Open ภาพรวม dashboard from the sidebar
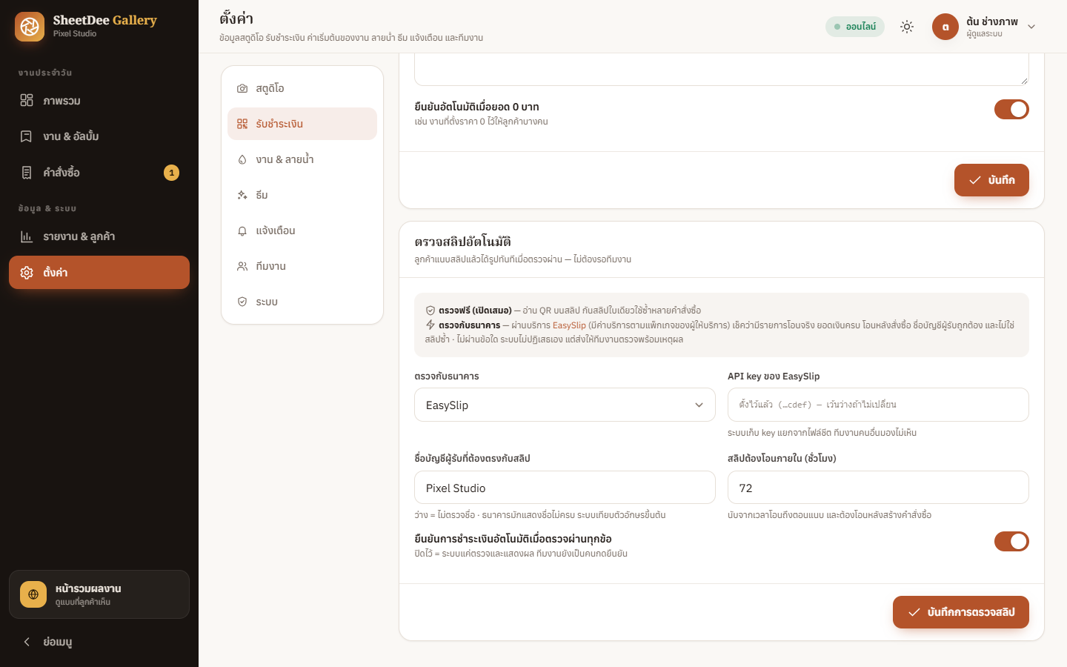This screenshot has width=1067, height=667. coord(99,100)
